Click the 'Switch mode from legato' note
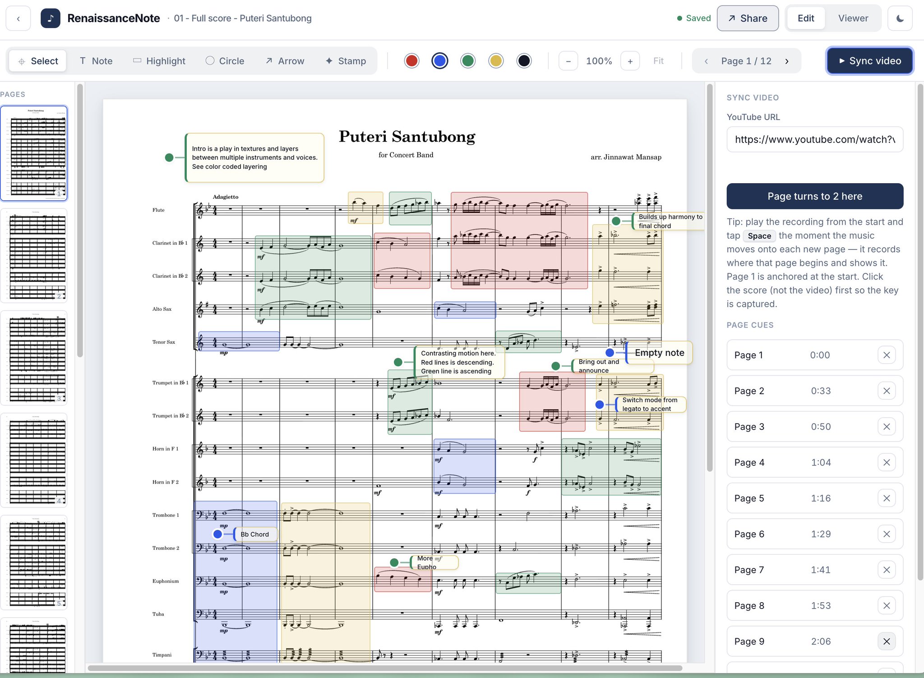 click(x=651, y=404)
